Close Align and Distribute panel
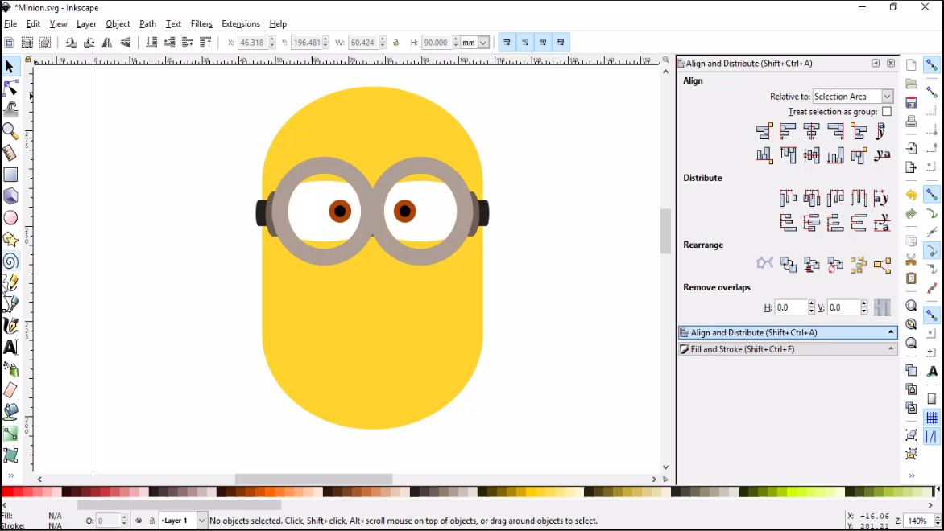 point(891,63)
